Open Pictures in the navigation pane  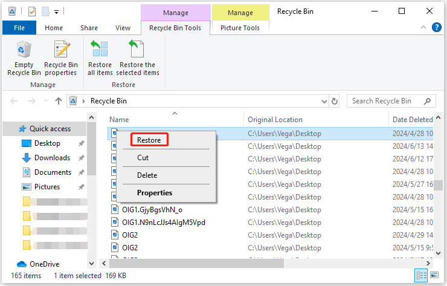47,187
